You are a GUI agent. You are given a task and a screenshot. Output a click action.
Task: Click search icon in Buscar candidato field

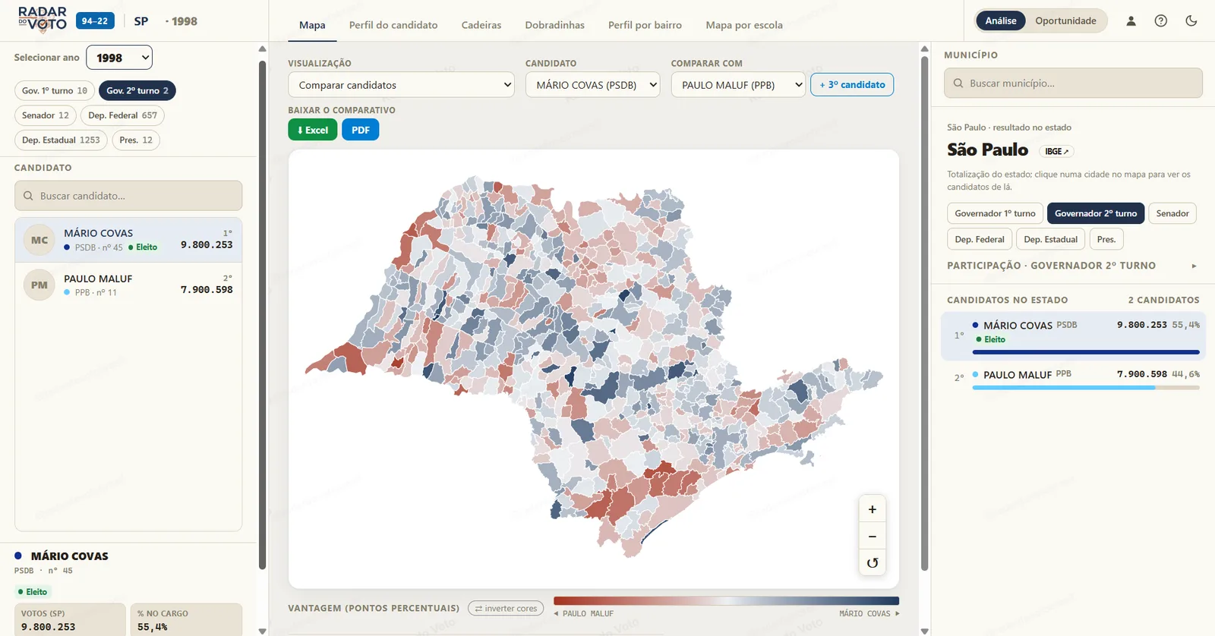click(x=28, y=196)
